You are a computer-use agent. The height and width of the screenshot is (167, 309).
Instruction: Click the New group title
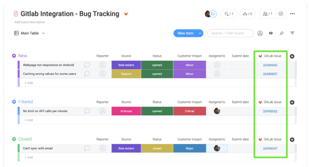pyautogui.click(x=23, y=56)
